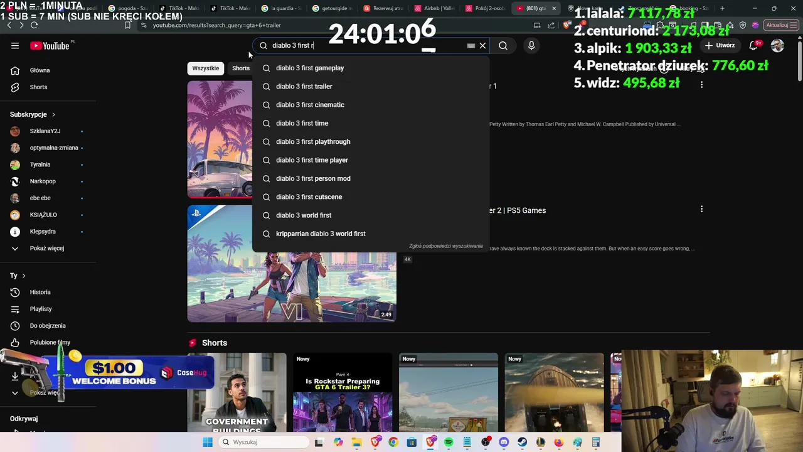Screen dimensions: 803x452
Task: Submit search with the magnifier button
Action: point(503,45)
